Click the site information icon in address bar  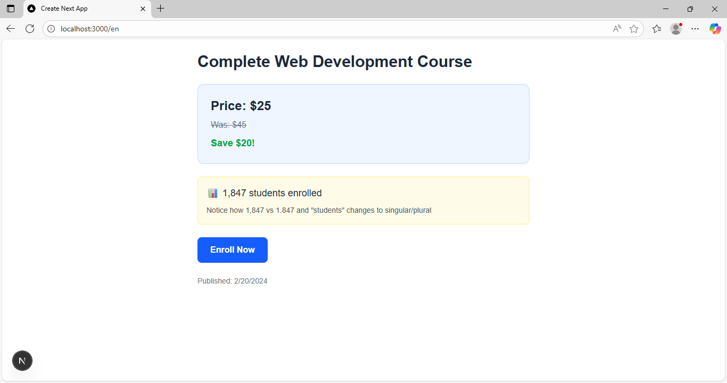pyautogui.click(x=52, y=29)
